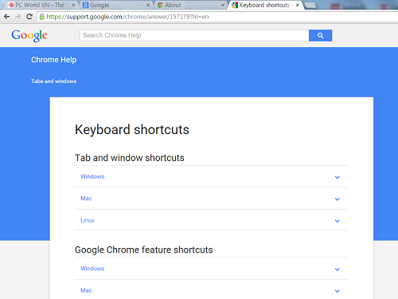Switch to the Google tab
The width and height of the screenshot is (398, 299).
116,5
